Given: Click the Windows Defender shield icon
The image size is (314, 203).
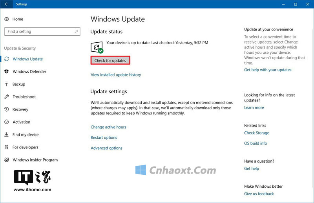Looking at the screenshot, I should pos(7,72).
